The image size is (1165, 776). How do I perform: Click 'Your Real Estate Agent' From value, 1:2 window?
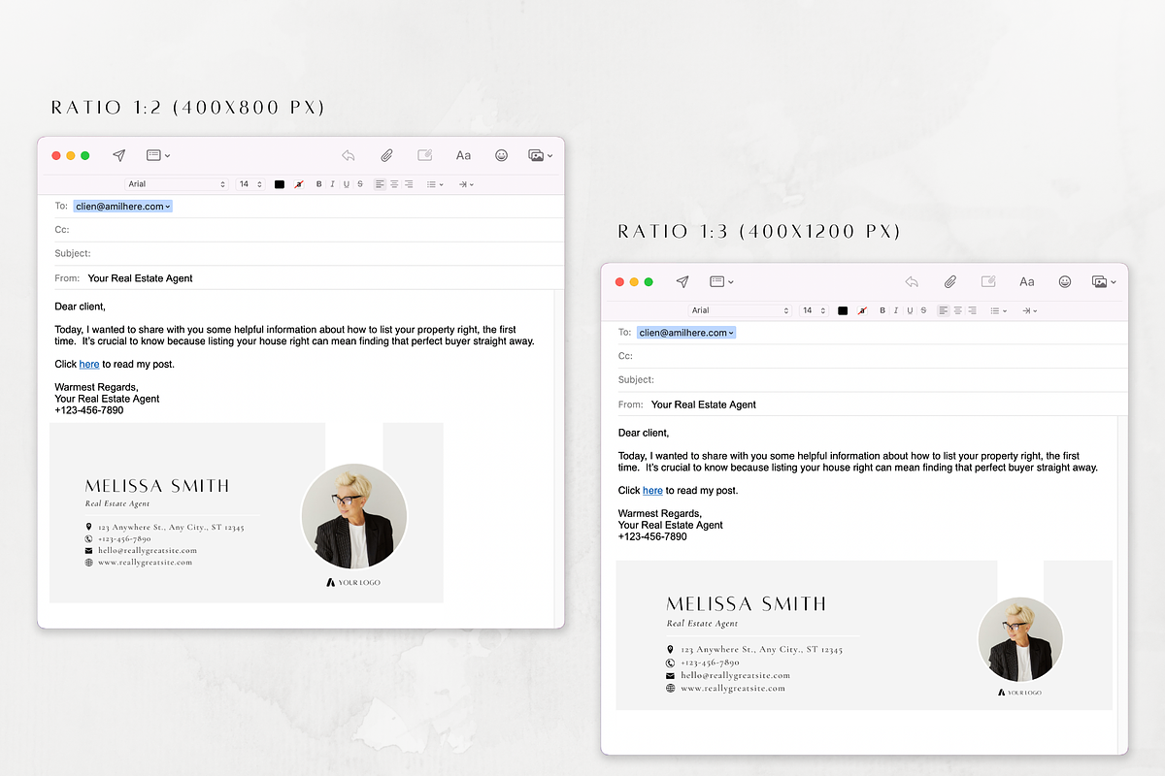pyautogui.click(x=140, y=278)
